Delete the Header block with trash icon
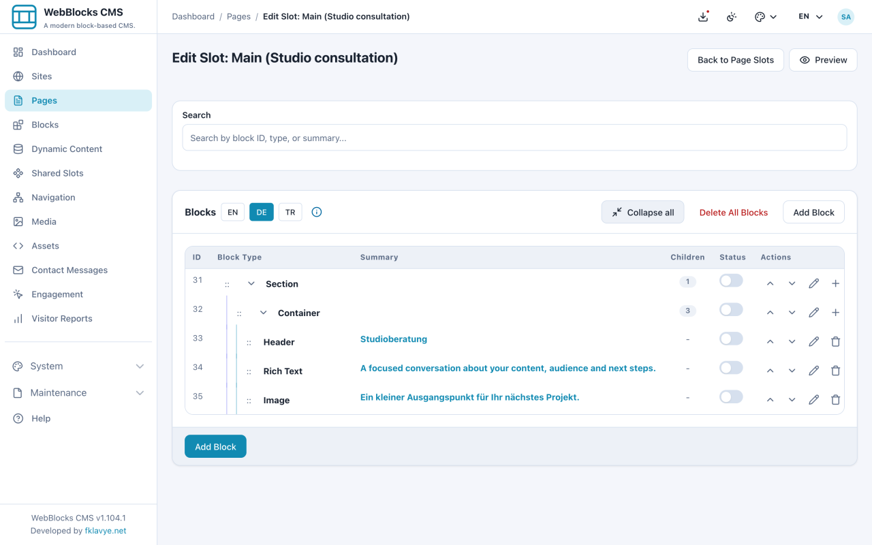872x545 pixels. (835, 342)
